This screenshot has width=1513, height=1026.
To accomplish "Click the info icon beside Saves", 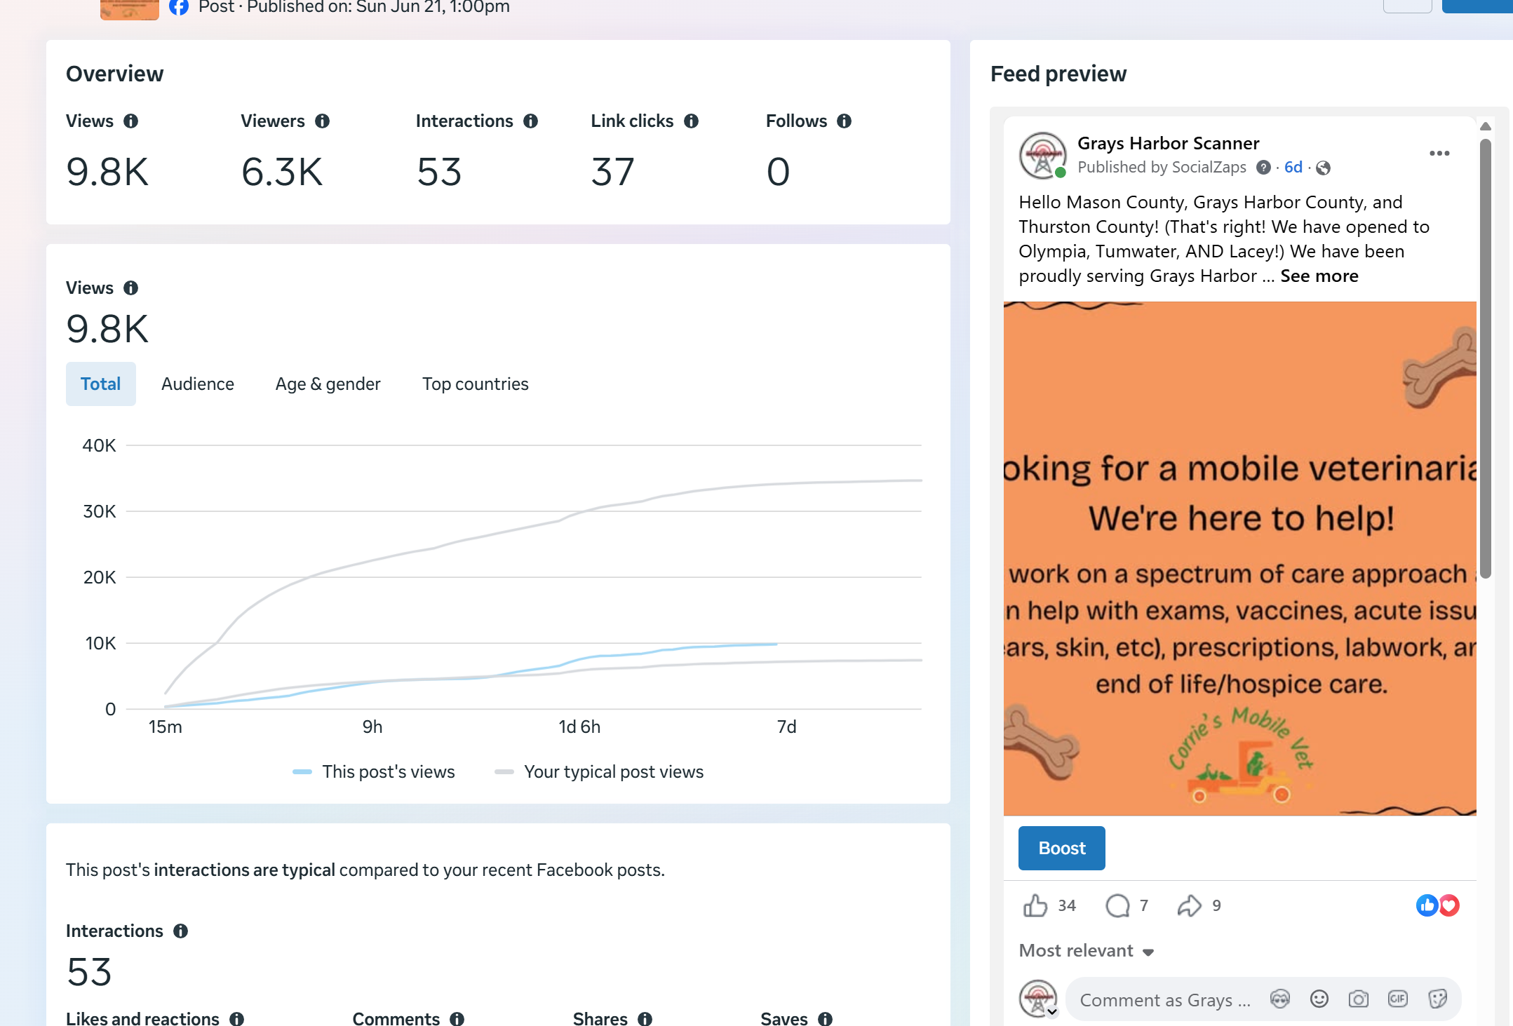I will tap(825, 1019).
